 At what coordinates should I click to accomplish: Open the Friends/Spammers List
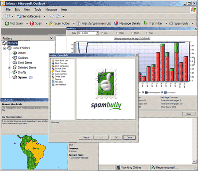[x=94, y=23]
